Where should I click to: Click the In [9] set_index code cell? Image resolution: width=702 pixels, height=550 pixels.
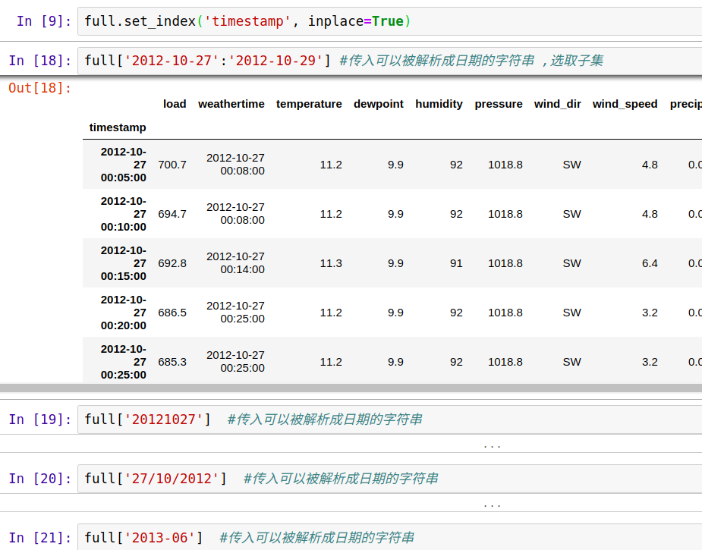click(x=389, y=21)
